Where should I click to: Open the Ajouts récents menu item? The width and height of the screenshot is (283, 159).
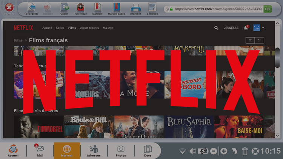[x=89, y=28]
